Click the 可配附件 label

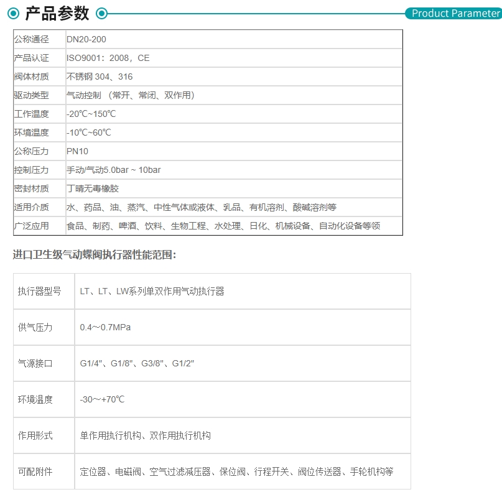[35, 471]
